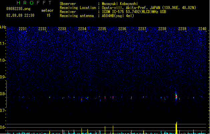Click the 2240 time marker
Screen dimensions: 210x134
pyautogui.click(x=202, y=29)
